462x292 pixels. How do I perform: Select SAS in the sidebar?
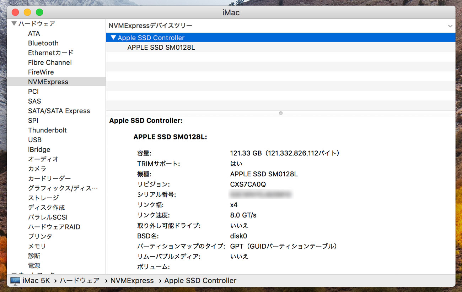34,101
